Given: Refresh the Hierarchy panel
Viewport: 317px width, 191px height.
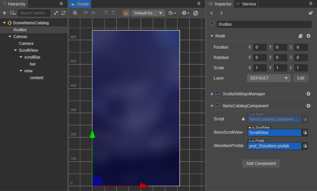Looking at the screenshot, I should [63, 13].
